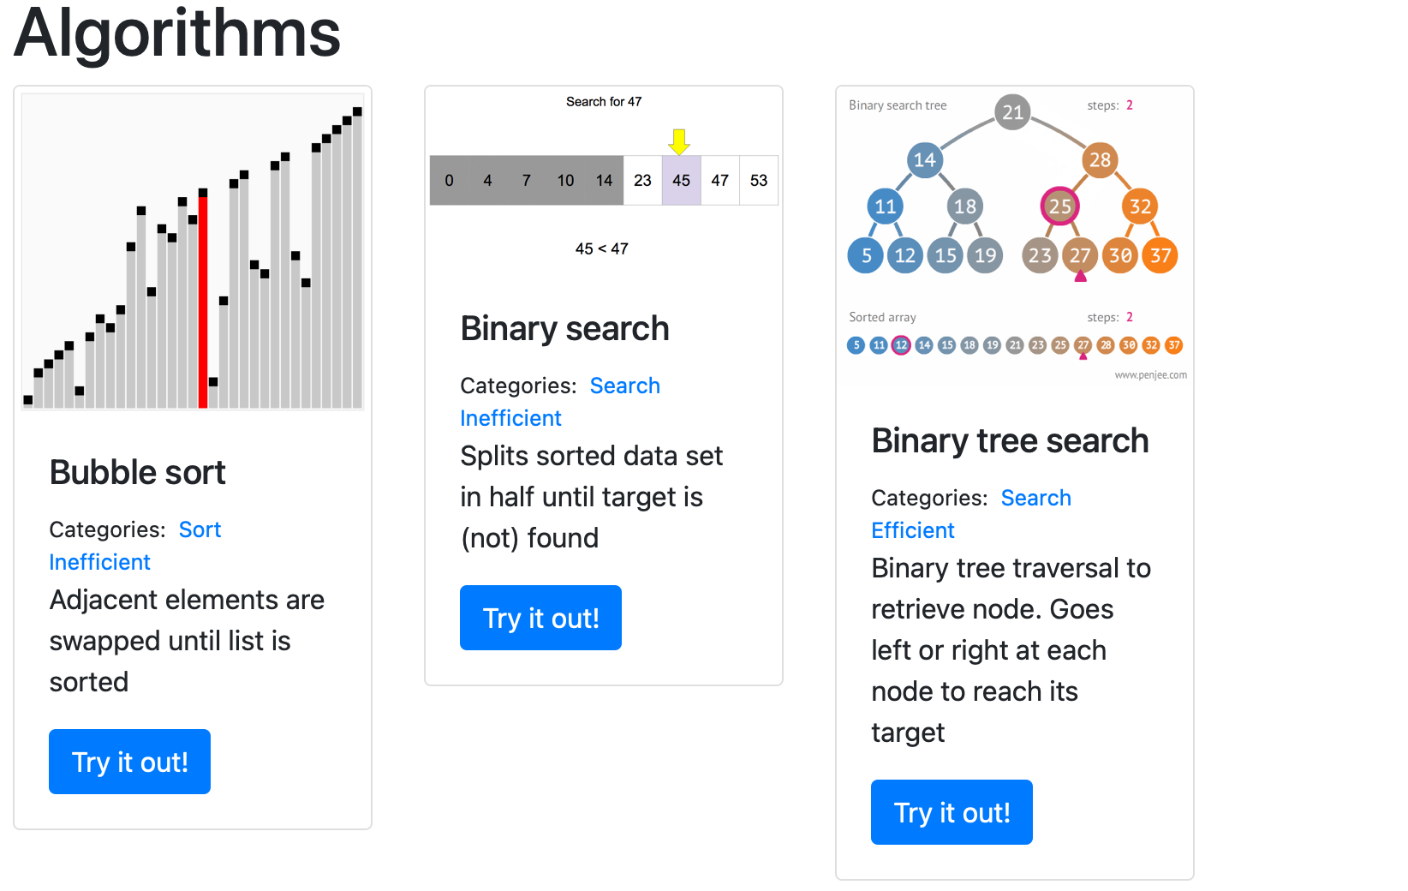
Task: Open the Efficient category link
Action: (912, 530)
